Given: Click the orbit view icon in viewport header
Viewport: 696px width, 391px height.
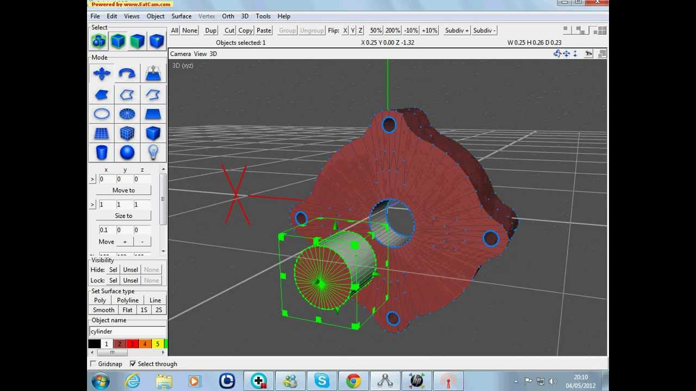Looking at the screenshot, I should click(557, 54).
